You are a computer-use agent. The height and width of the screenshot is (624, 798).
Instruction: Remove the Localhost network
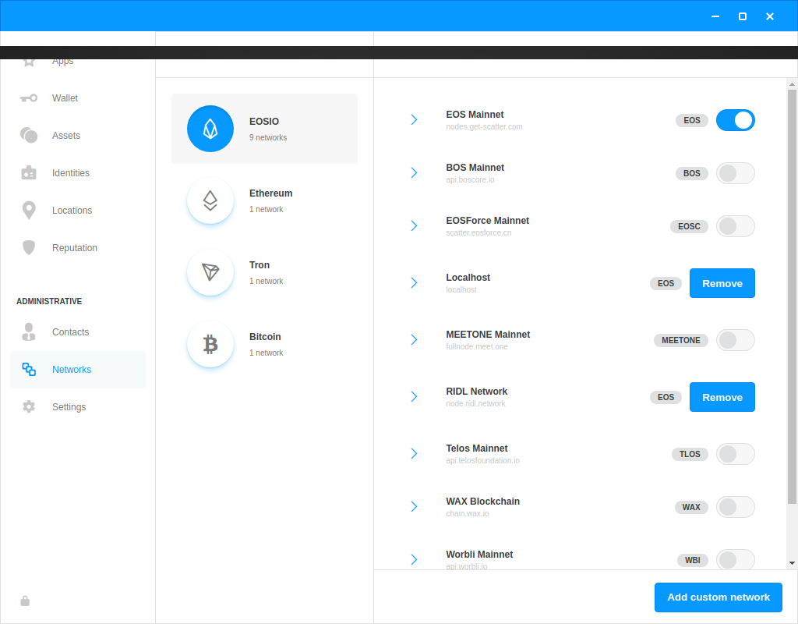[x=722, y=283]
